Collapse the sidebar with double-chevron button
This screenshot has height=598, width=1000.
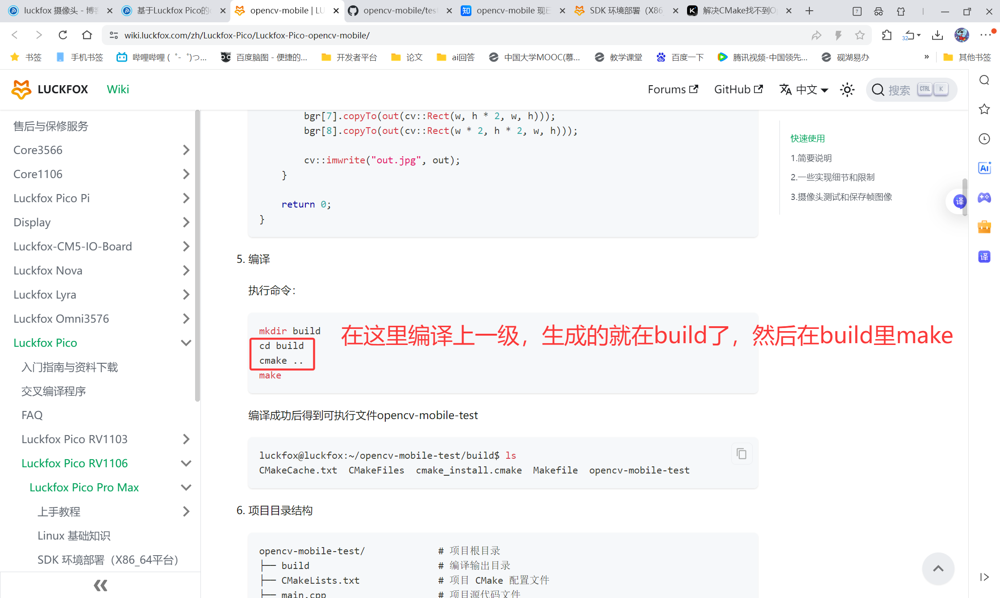coord(100,585)
